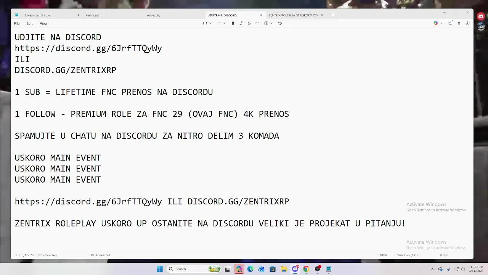488x275 pixels.
Task: Click the Ln 18, Col 78 position indicator
Action: tap(25, 255)
